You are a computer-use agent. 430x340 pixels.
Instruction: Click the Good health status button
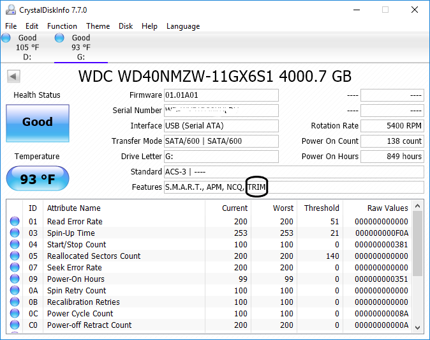coord(38,123)
